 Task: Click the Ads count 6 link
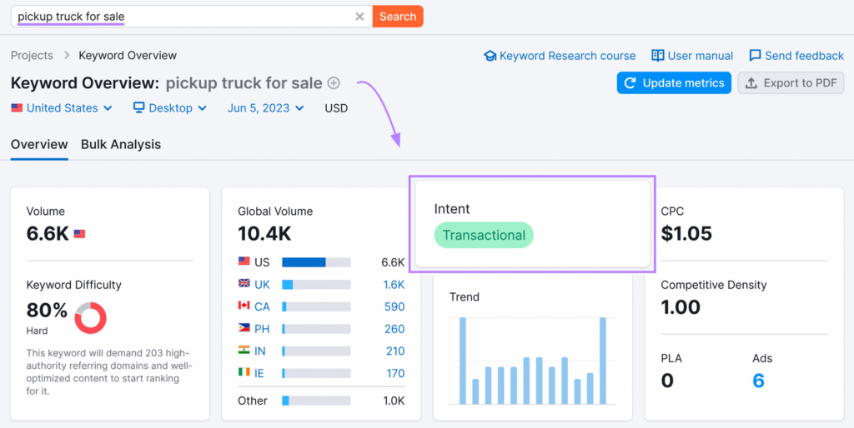click(758, 381)
